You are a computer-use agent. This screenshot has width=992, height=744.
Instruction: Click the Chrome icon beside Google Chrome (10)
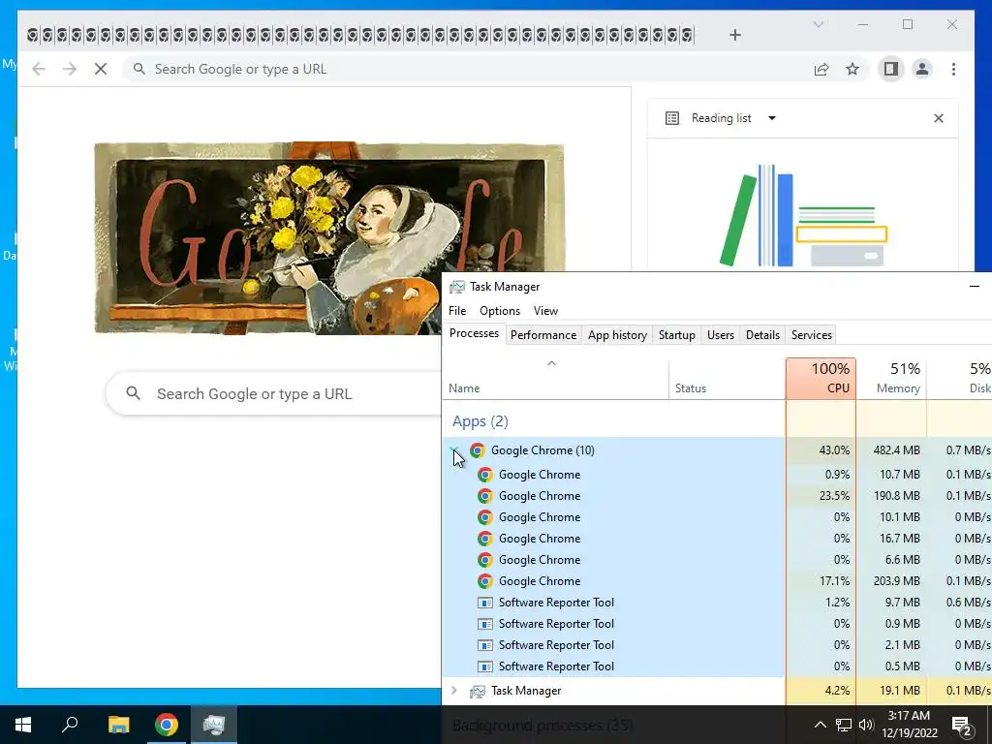pyautogui.click(x=477, y=449)
